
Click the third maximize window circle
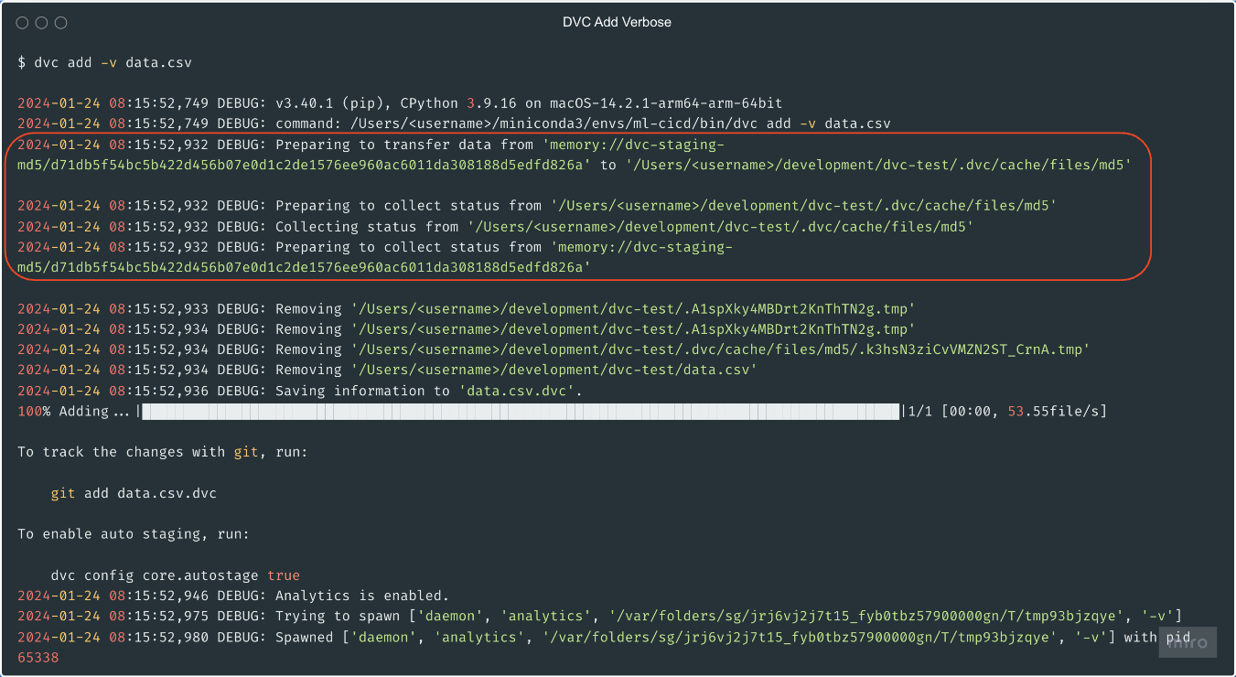61,22
